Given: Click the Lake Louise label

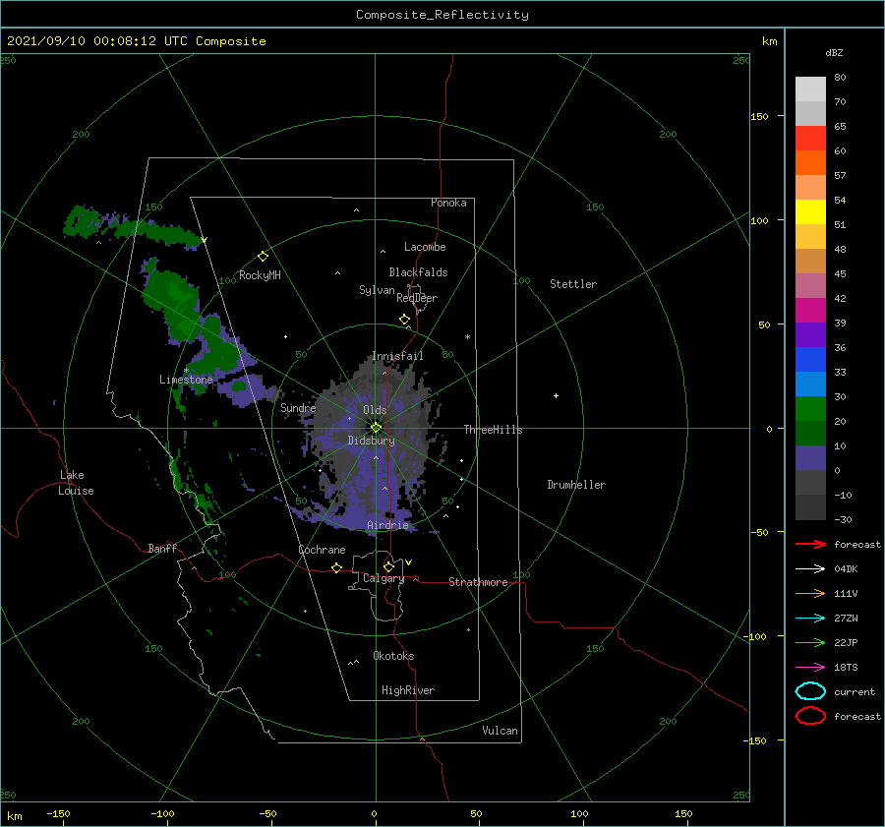Looking at the screenshot, I should [76, 483].
